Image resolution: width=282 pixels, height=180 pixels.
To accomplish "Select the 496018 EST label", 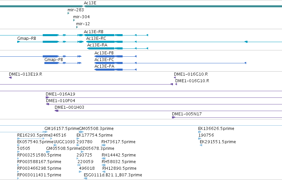I will pos(87,168).
